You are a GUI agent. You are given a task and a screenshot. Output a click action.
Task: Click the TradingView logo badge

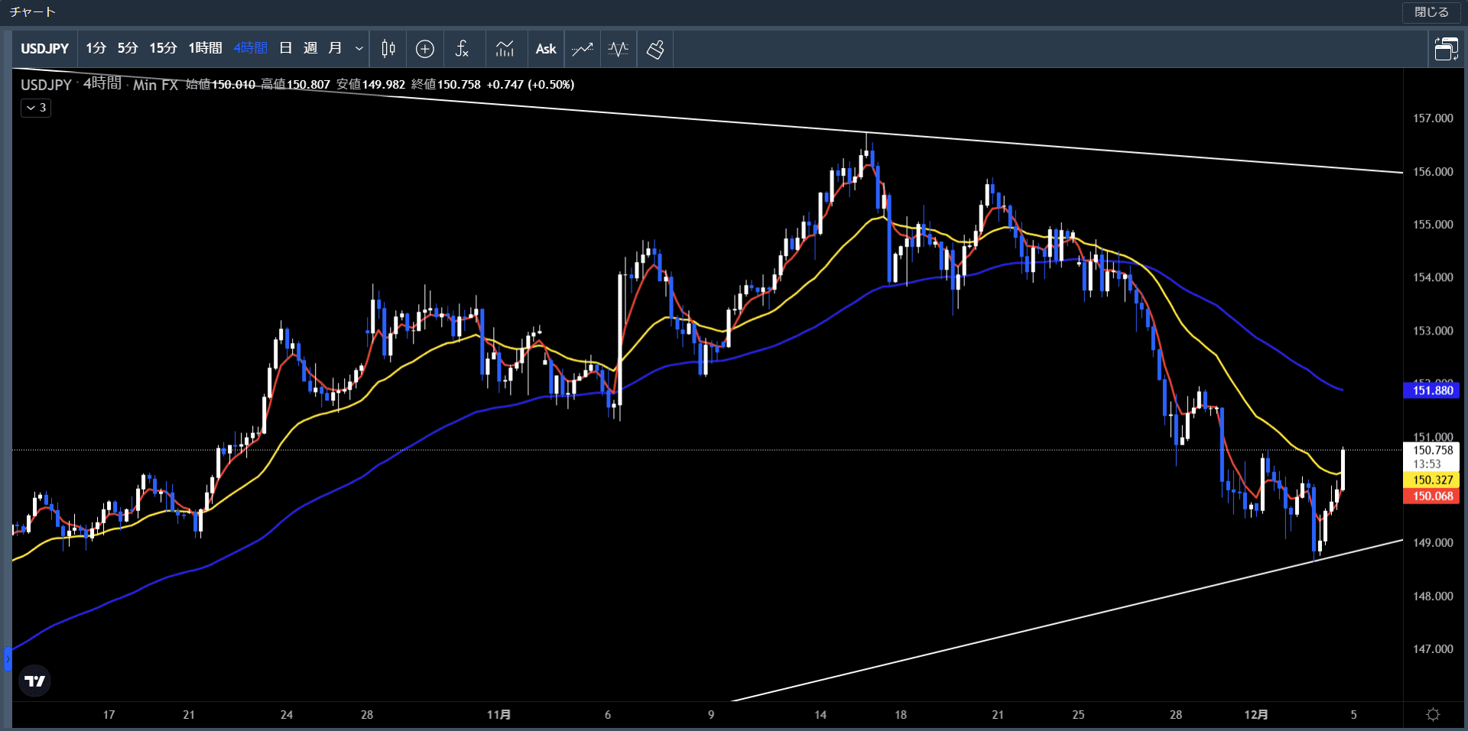tap(35, 681)
